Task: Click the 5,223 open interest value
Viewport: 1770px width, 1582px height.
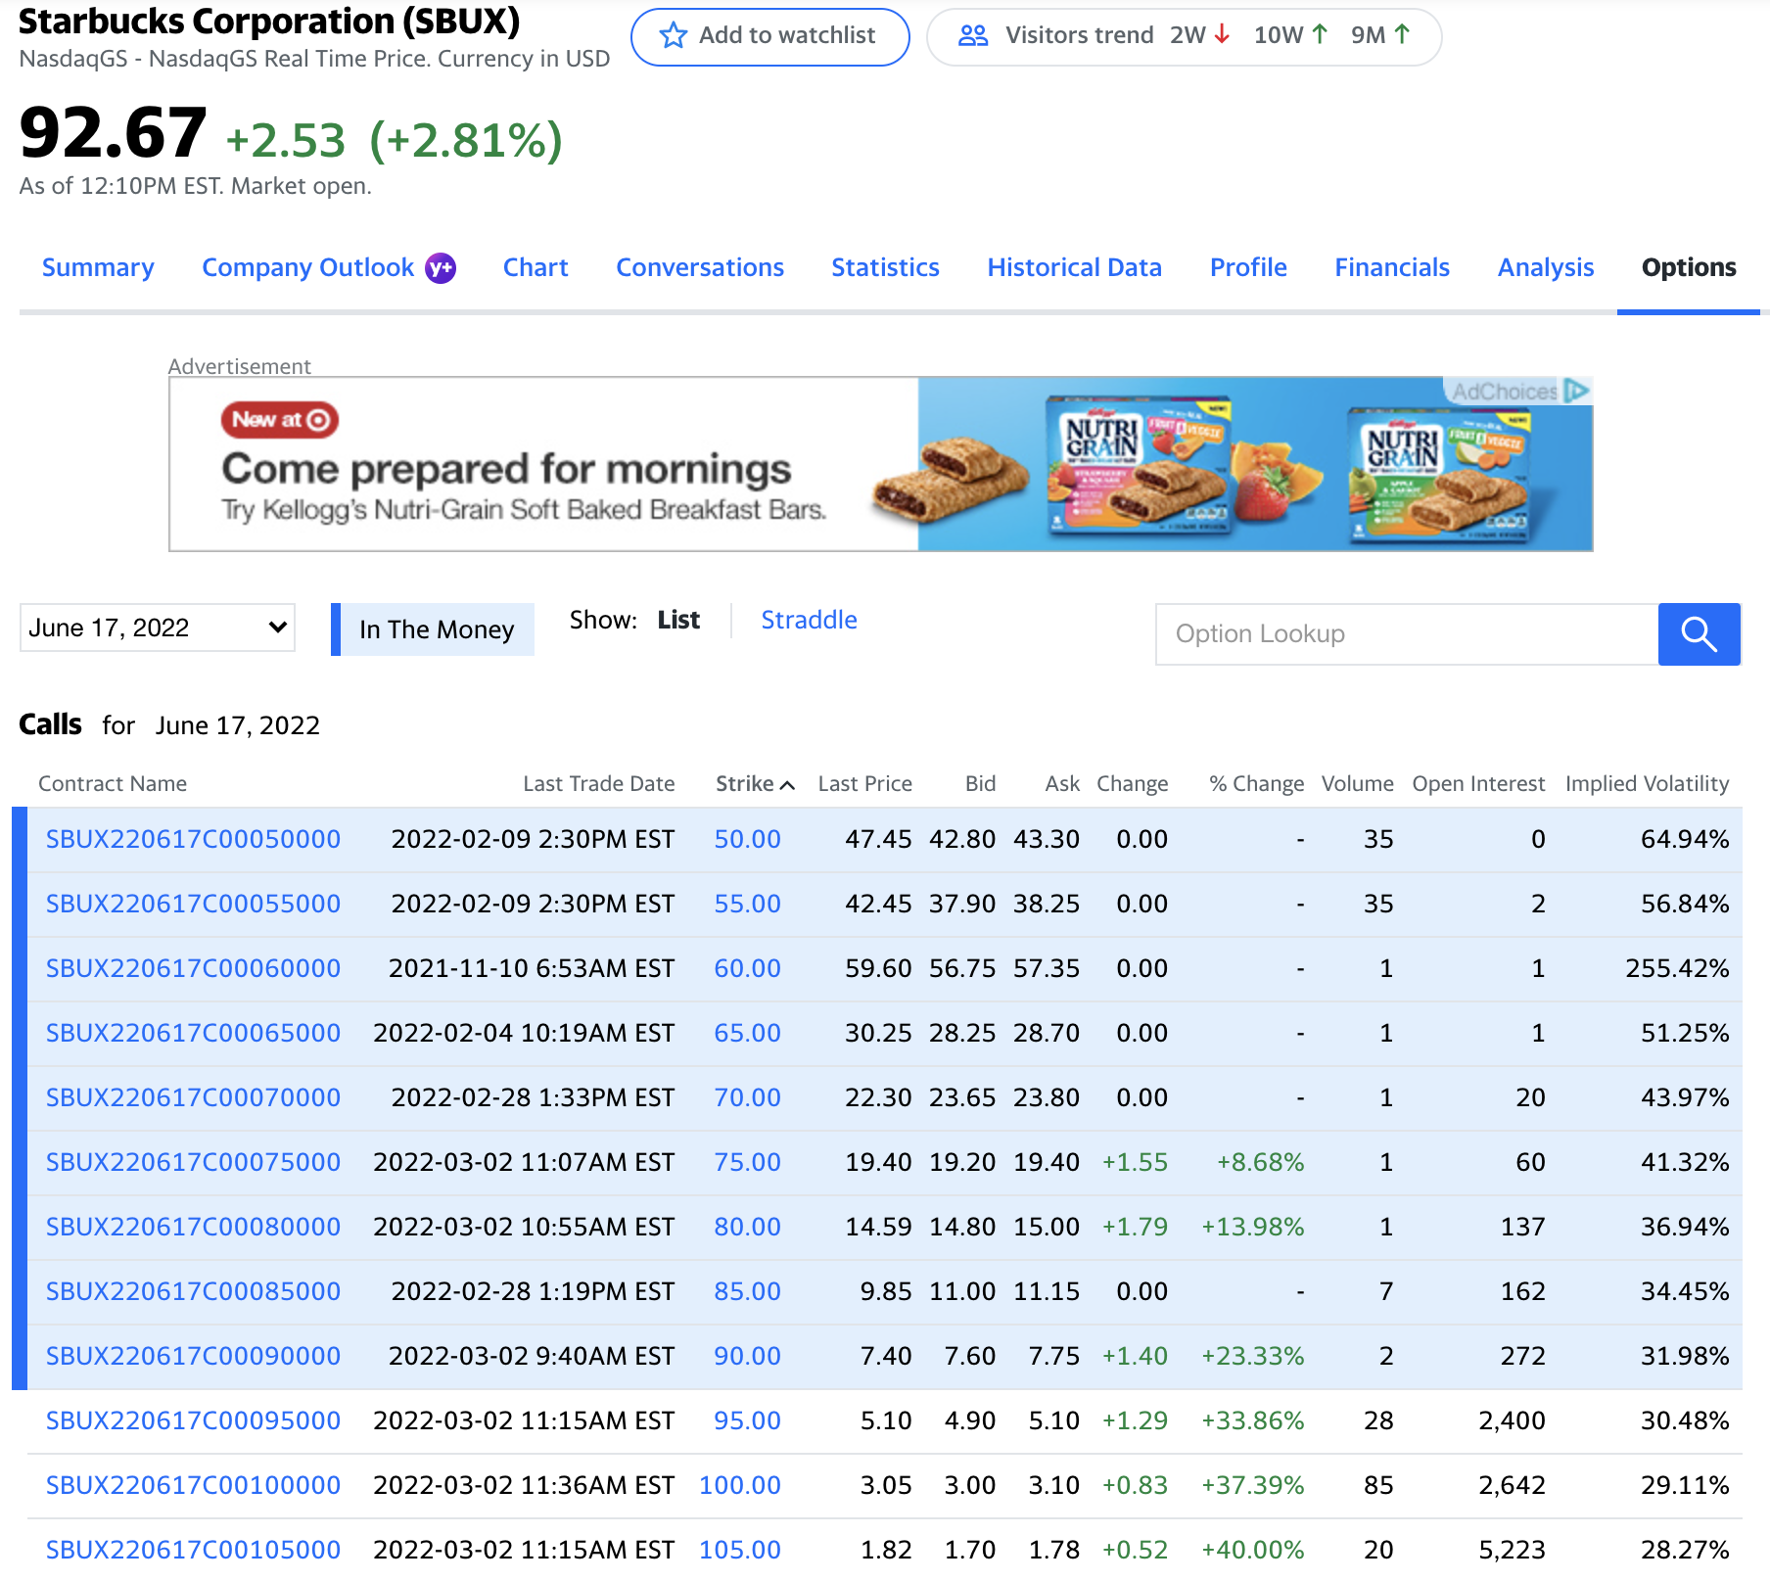Action: coord(1512,1550)
